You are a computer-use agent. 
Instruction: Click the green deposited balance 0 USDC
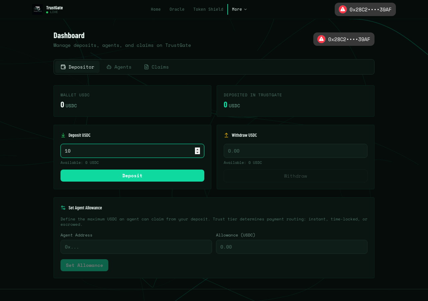click(x=232, y=105)
